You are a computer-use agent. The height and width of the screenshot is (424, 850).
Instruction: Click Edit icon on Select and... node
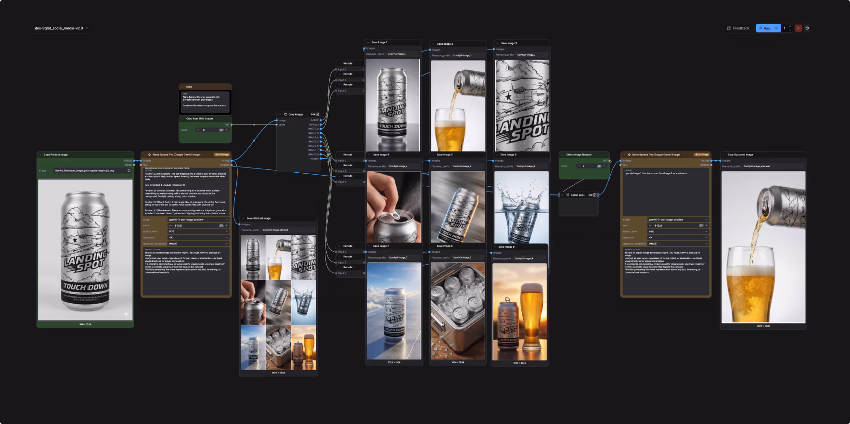[x=592, y=195]
